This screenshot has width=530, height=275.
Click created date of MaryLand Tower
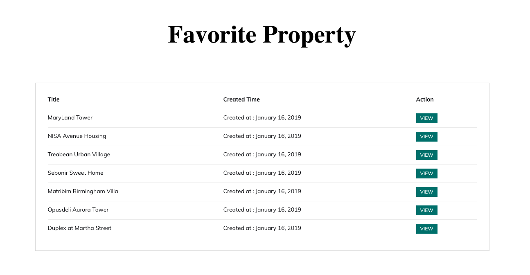tap(262, 117)
